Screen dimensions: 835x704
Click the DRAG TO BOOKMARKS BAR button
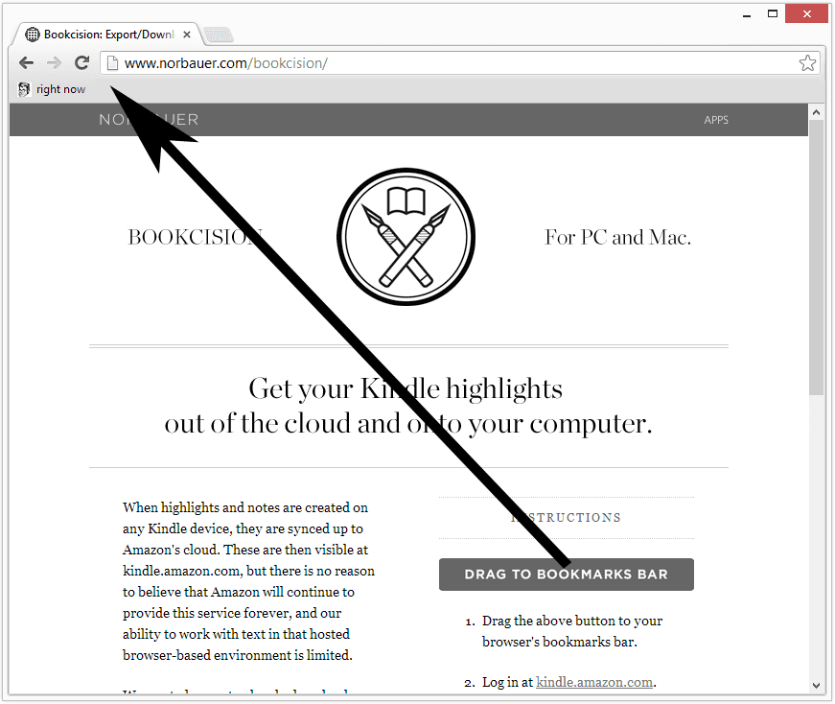point(566,574)
